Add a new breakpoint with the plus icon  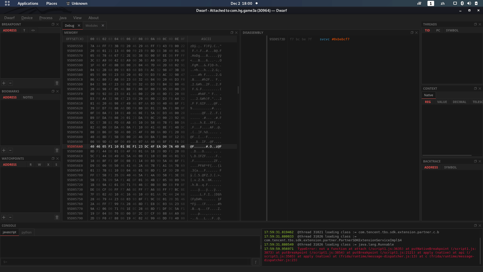[x=4, y=83]
